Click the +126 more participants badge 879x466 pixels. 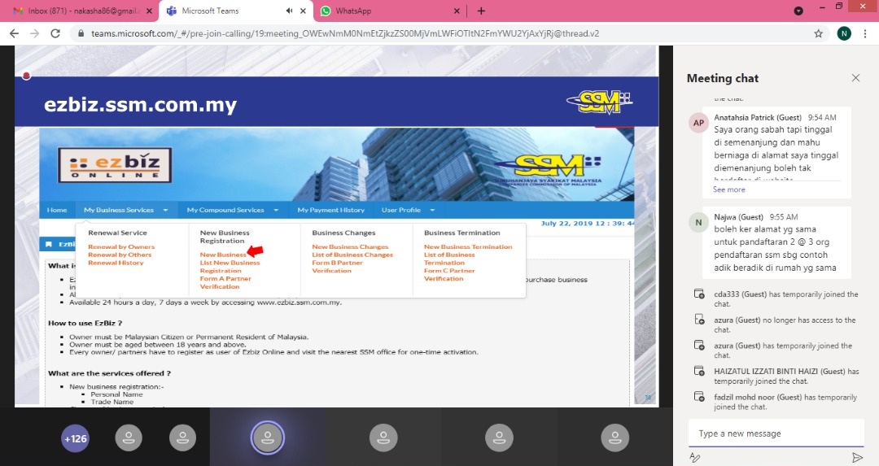tap(75, 438)
